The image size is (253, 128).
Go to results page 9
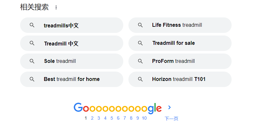(x=138, y=118)
